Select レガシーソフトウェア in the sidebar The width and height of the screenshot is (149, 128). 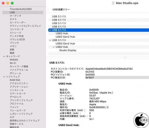[x=21, y=114]
